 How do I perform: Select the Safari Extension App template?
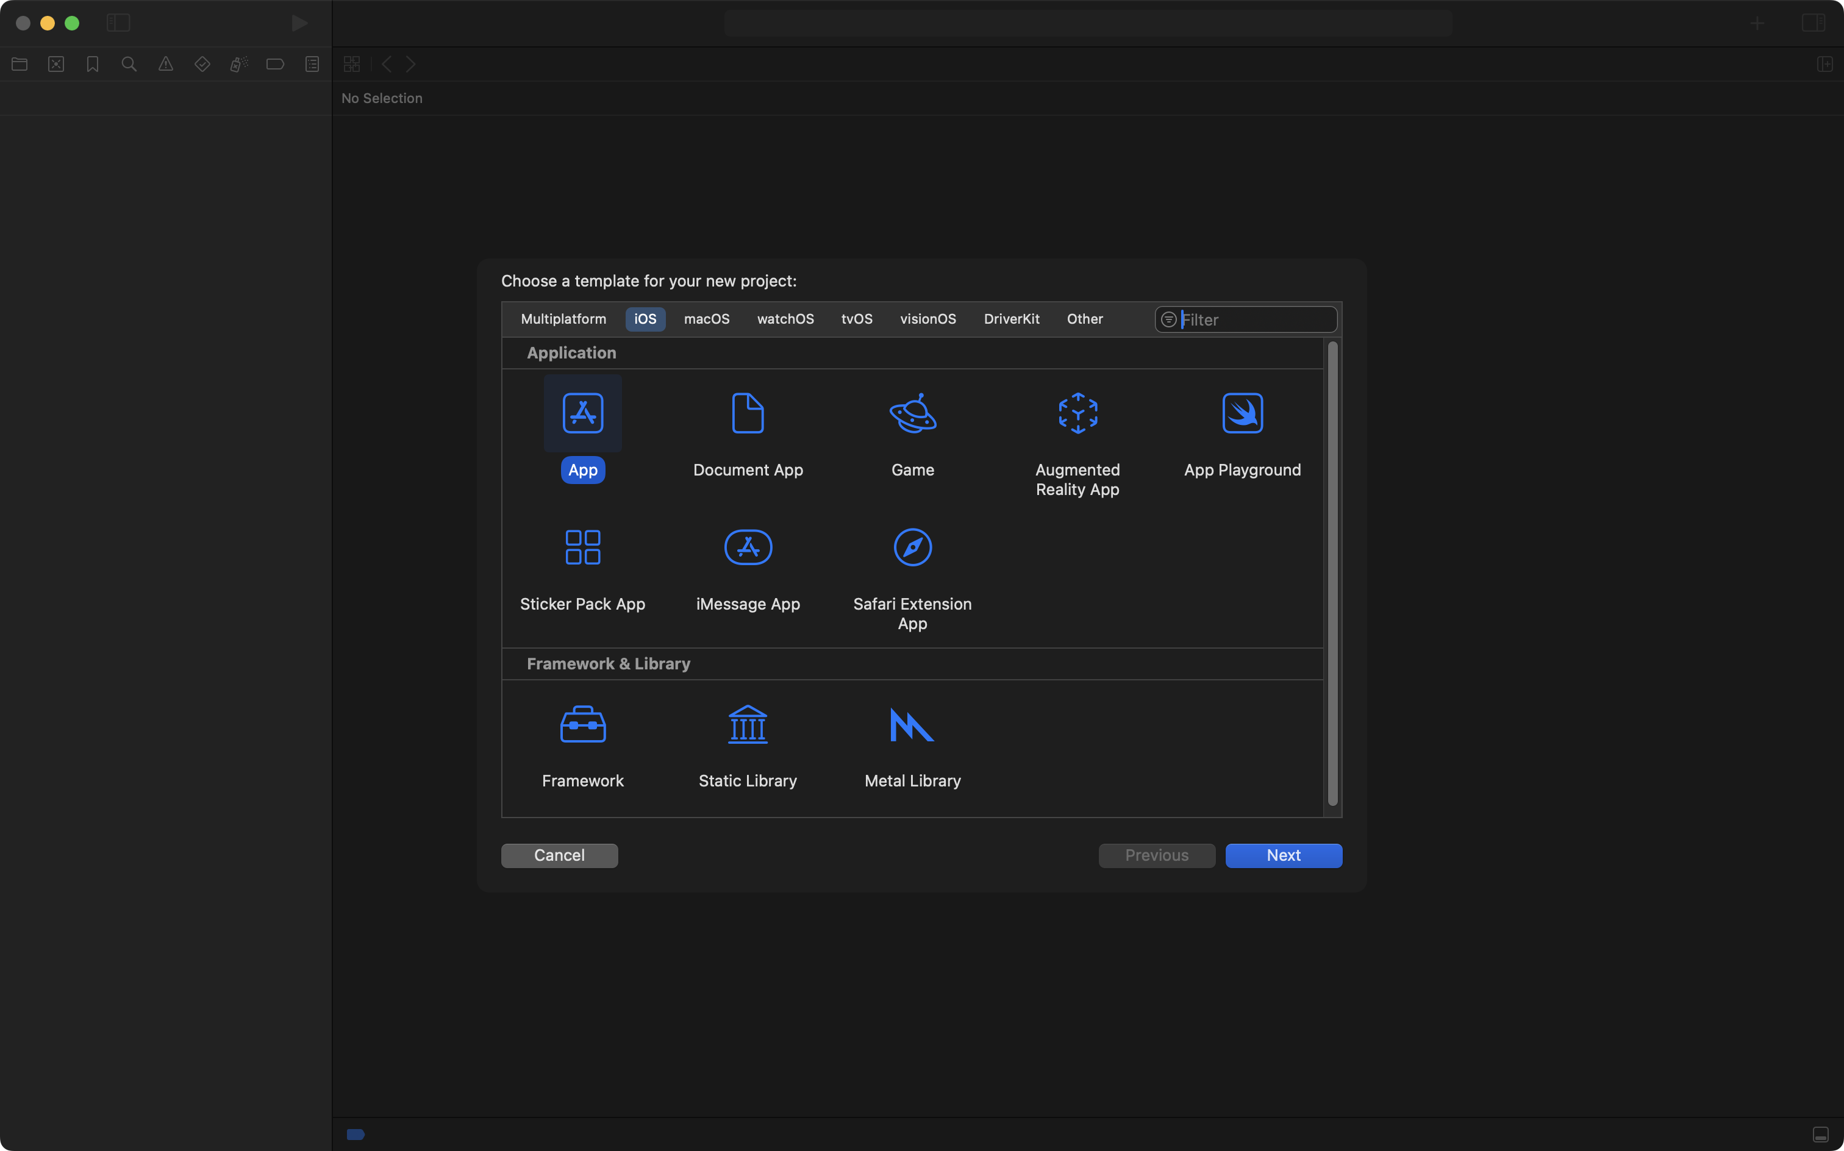912,547
